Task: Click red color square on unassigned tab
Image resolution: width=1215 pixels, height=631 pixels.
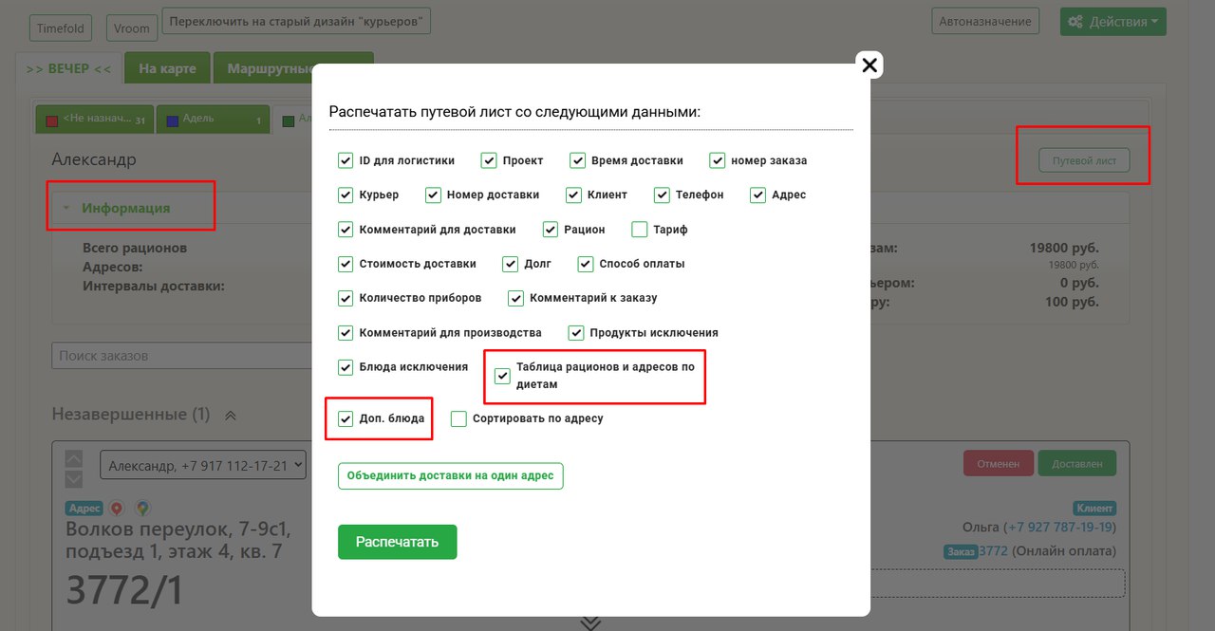Action: pos(52,121)
